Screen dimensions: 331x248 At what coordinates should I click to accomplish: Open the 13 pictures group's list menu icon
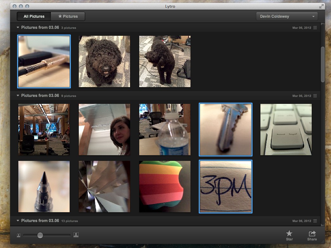point(315,221)
